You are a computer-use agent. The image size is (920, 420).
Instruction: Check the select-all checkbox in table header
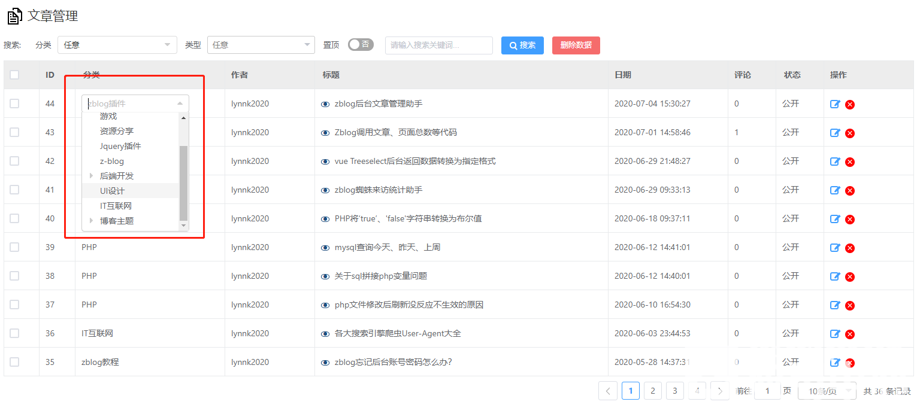(x=14, y=75)
